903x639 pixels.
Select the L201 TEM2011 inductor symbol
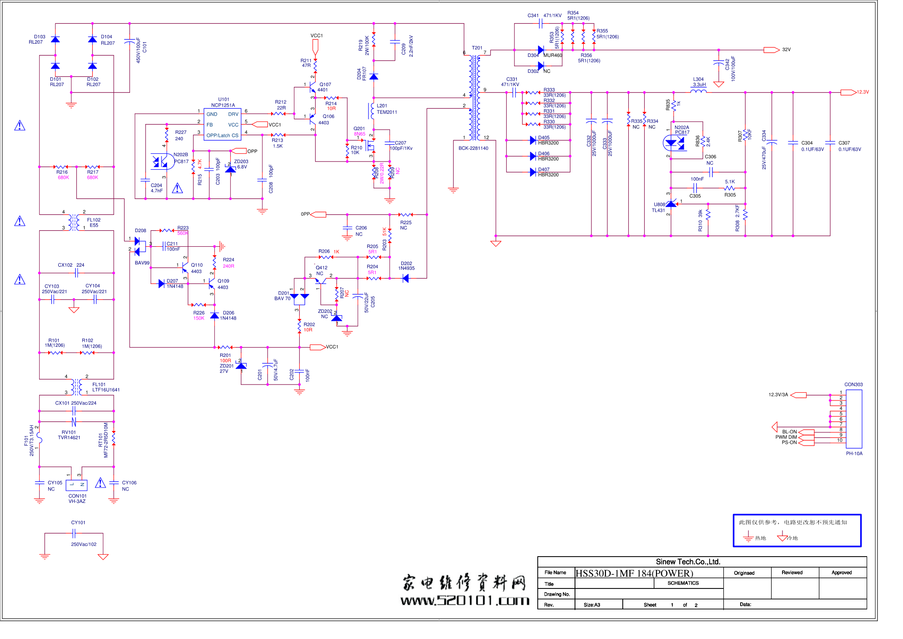pos(372,111)
